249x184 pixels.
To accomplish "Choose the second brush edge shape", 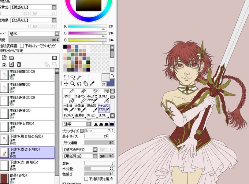I will click(x=101, y=124).
